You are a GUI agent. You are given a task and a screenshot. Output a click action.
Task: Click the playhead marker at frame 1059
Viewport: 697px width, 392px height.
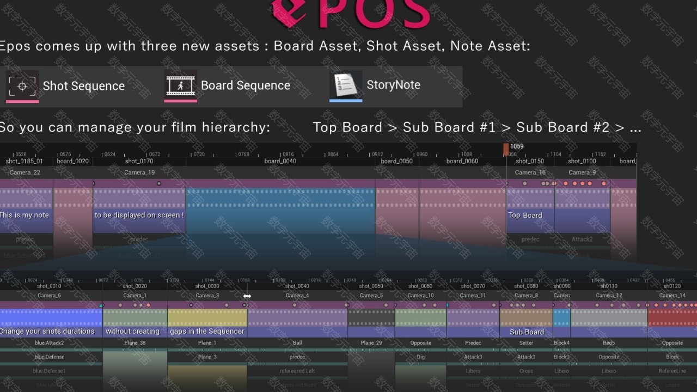click(x=506, y=149)
